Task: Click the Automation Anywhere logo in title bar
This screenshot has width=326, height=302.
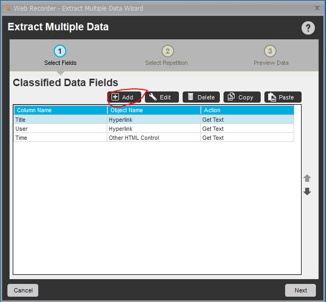Action: [x=7, y=8]
